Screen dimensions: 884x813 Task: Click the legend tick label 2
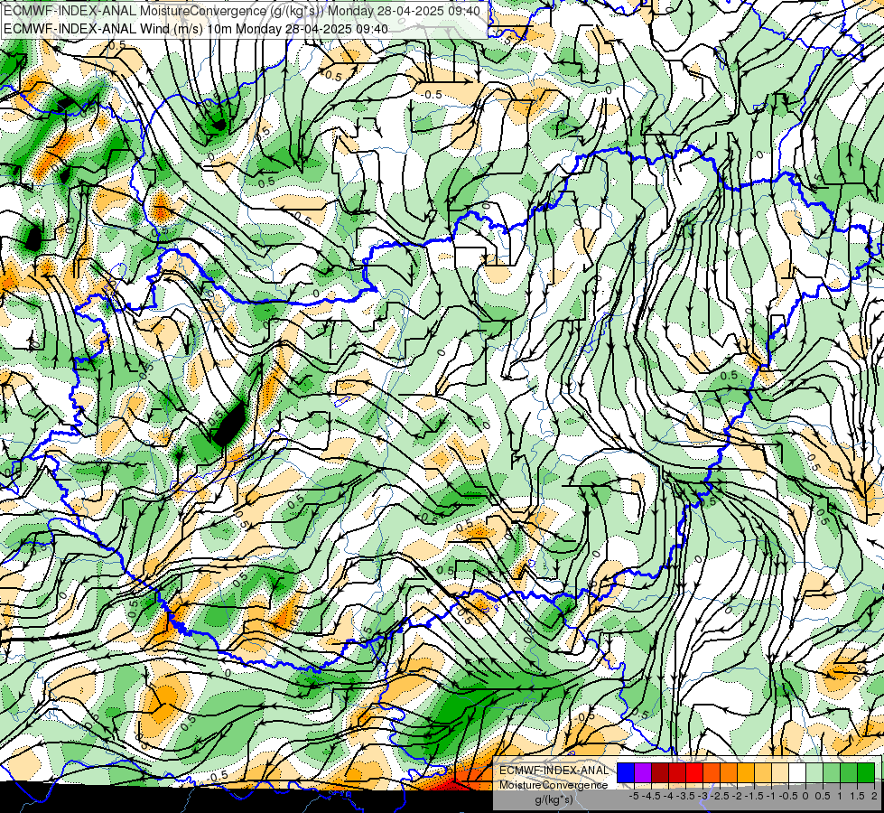pos(874,796)
